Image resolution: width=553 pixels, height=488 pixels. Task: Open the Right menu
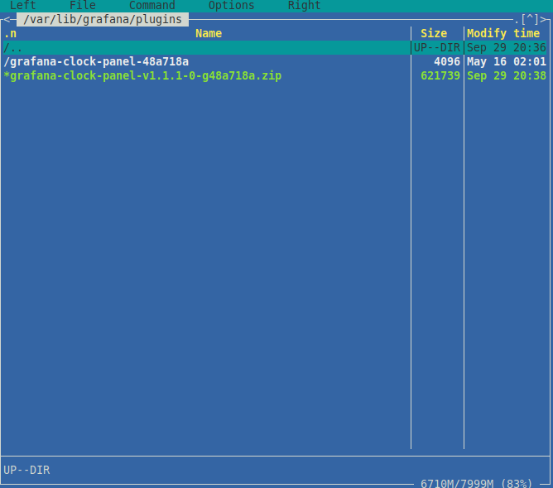[305, 5]
